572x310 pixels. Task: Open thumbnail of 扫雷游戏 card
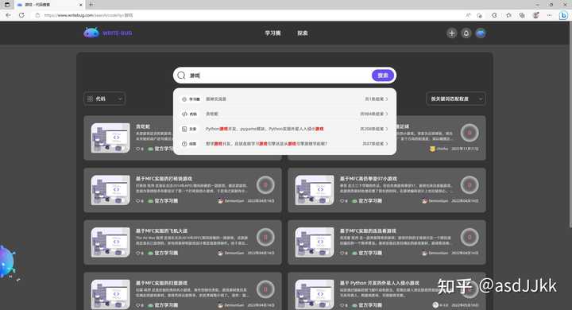pos(110,294)
